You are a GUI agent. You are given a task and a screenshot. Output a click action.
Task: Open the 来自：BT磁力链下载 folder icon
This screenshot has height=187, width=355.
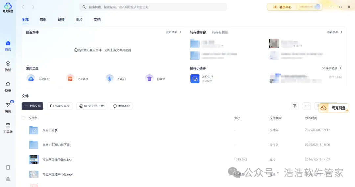click(34, 145)
